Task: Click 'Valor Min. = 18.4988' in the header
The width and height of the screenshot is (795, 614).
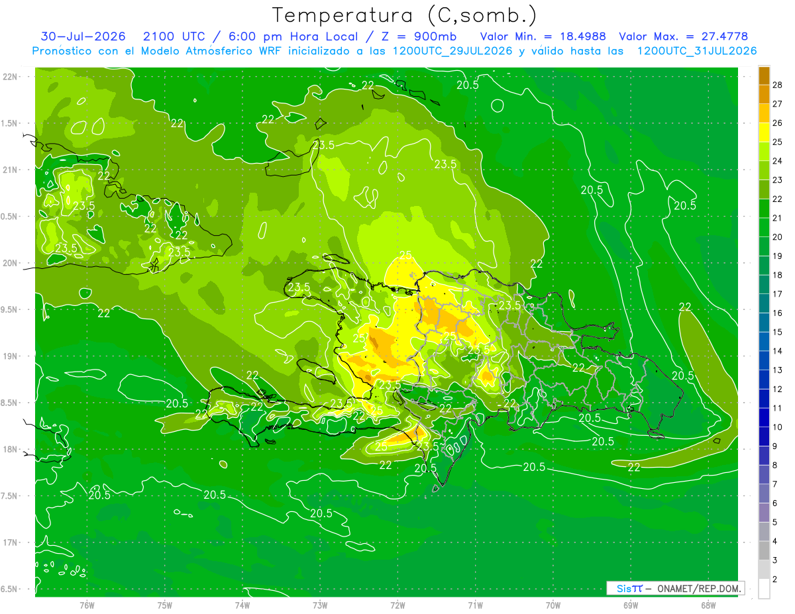Action: point(543,36)
